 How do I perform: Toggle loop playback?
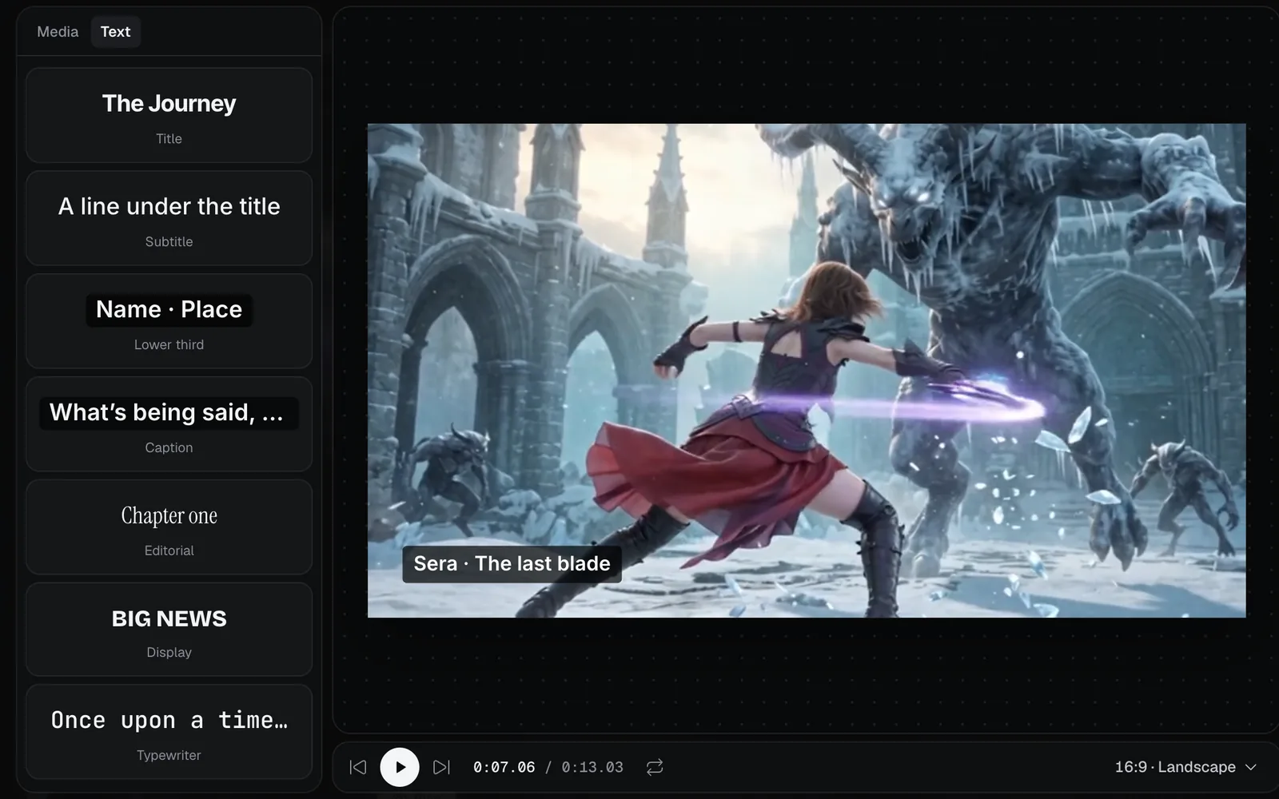tap(655, 767)
